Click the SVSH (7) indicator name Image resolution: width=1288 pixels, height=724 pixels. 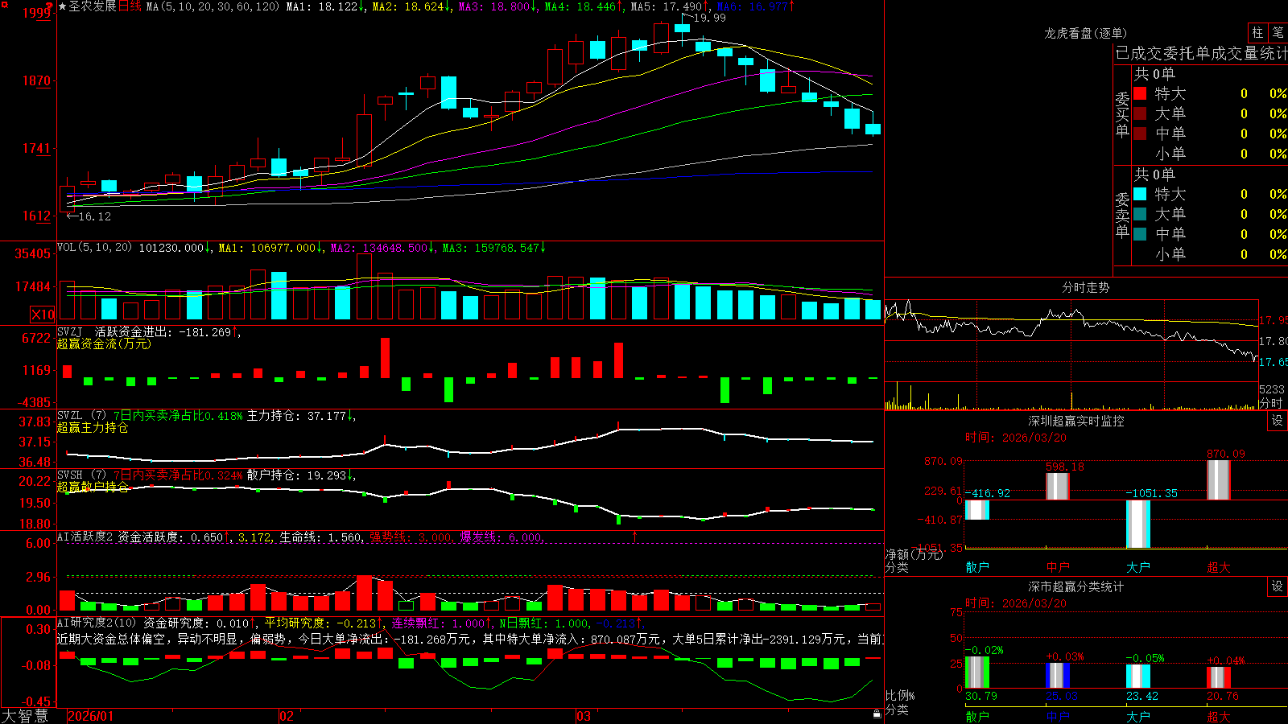(81, 475)
